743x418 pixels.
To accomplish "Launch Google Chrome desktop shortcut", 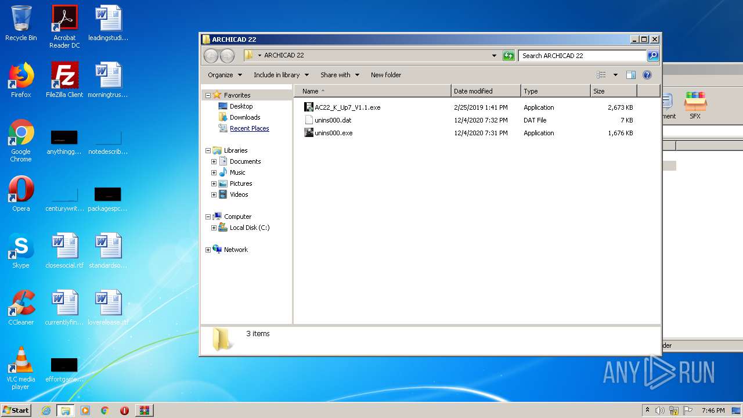I will click(x=21, y=140).
